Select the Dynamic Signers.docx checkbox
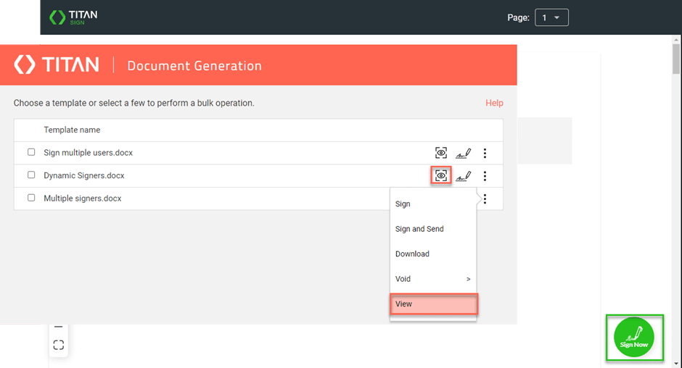The image size is (682, 368). coord(31,175)
